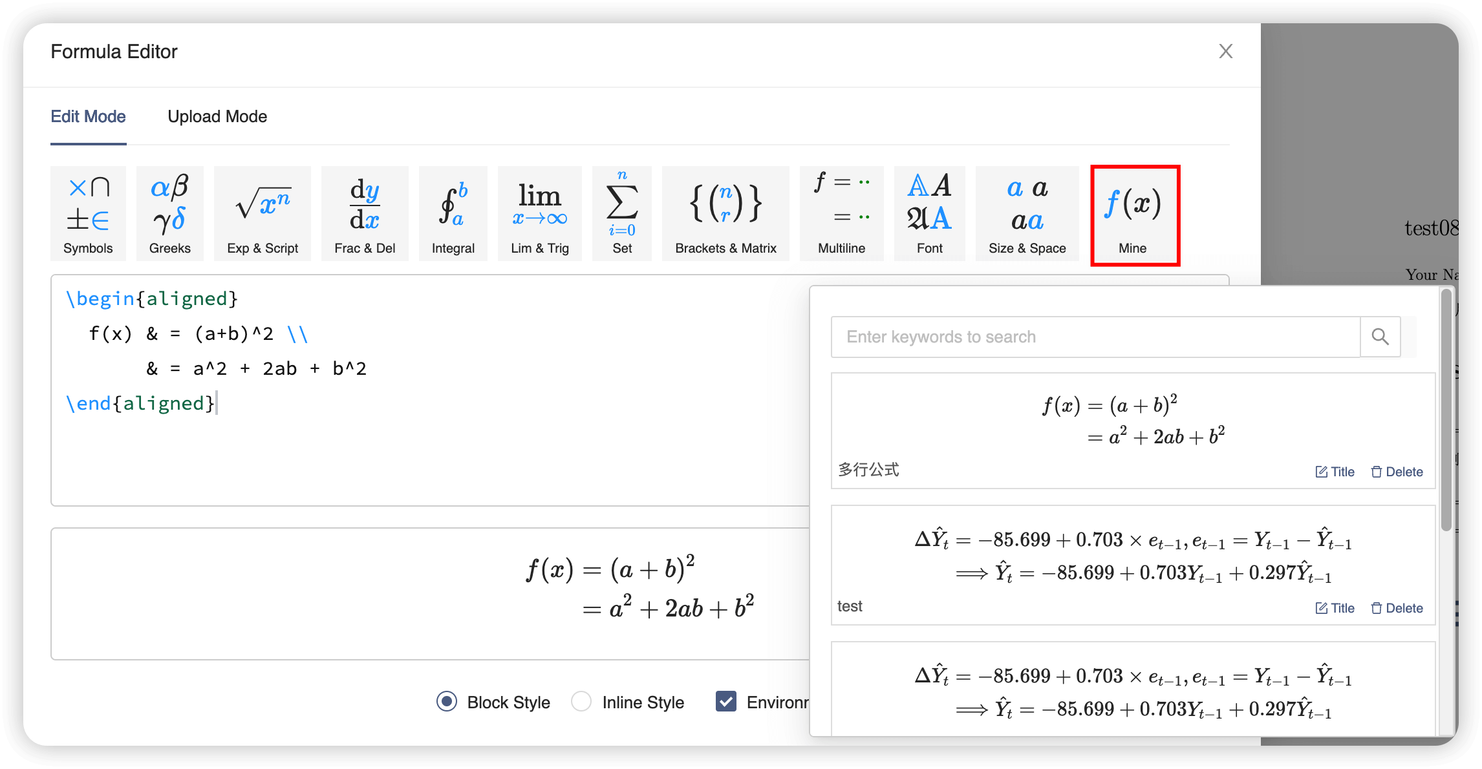This screenshot has height=769, width=1482.
Task: Select the Multiline formula tool
Action: tap(841, 213)
